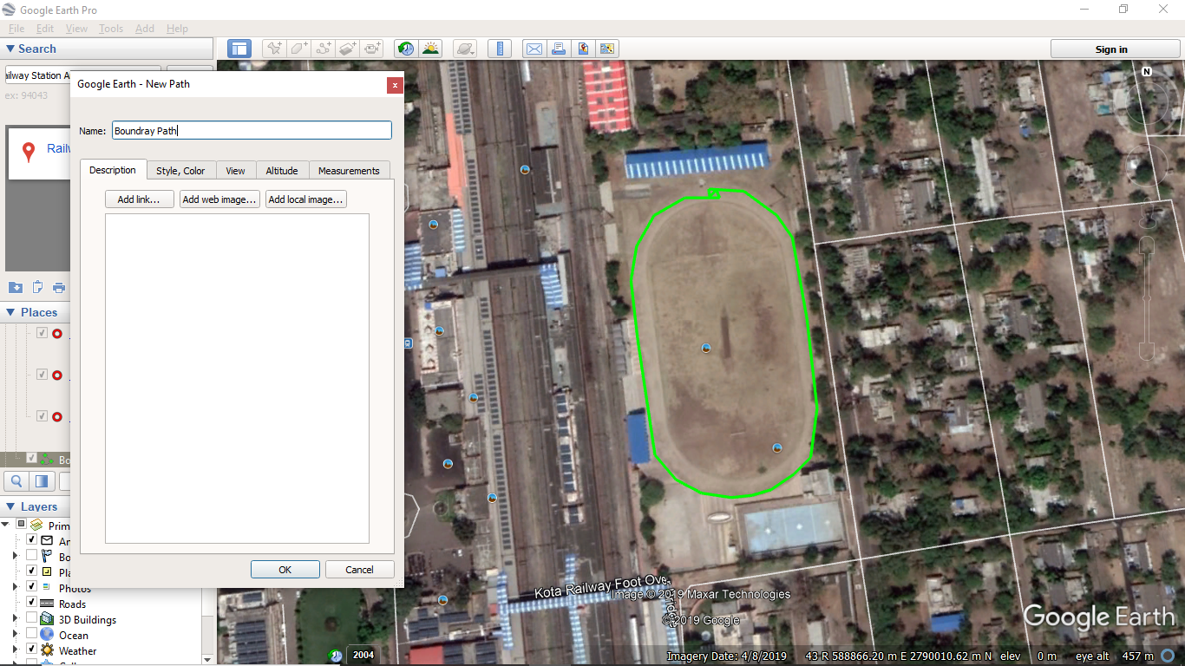
Task: Enable the Ocean layer checkbox
Action: coord(32,635)
